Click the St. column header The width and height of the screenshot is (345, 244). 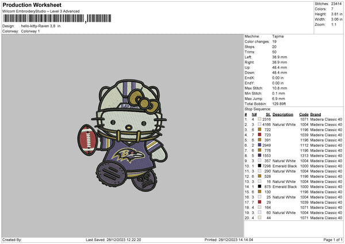tap(268, 115)
